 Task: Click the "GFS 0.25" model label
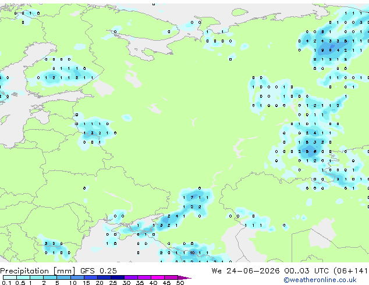tap(98, 270)
